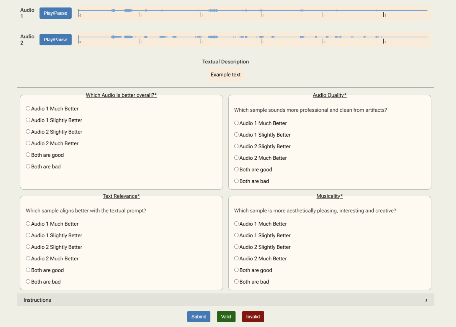The height and width of the screenshot is (327, 456).
Task: Seek within the Audio 1 waveform
Action: 253,13
